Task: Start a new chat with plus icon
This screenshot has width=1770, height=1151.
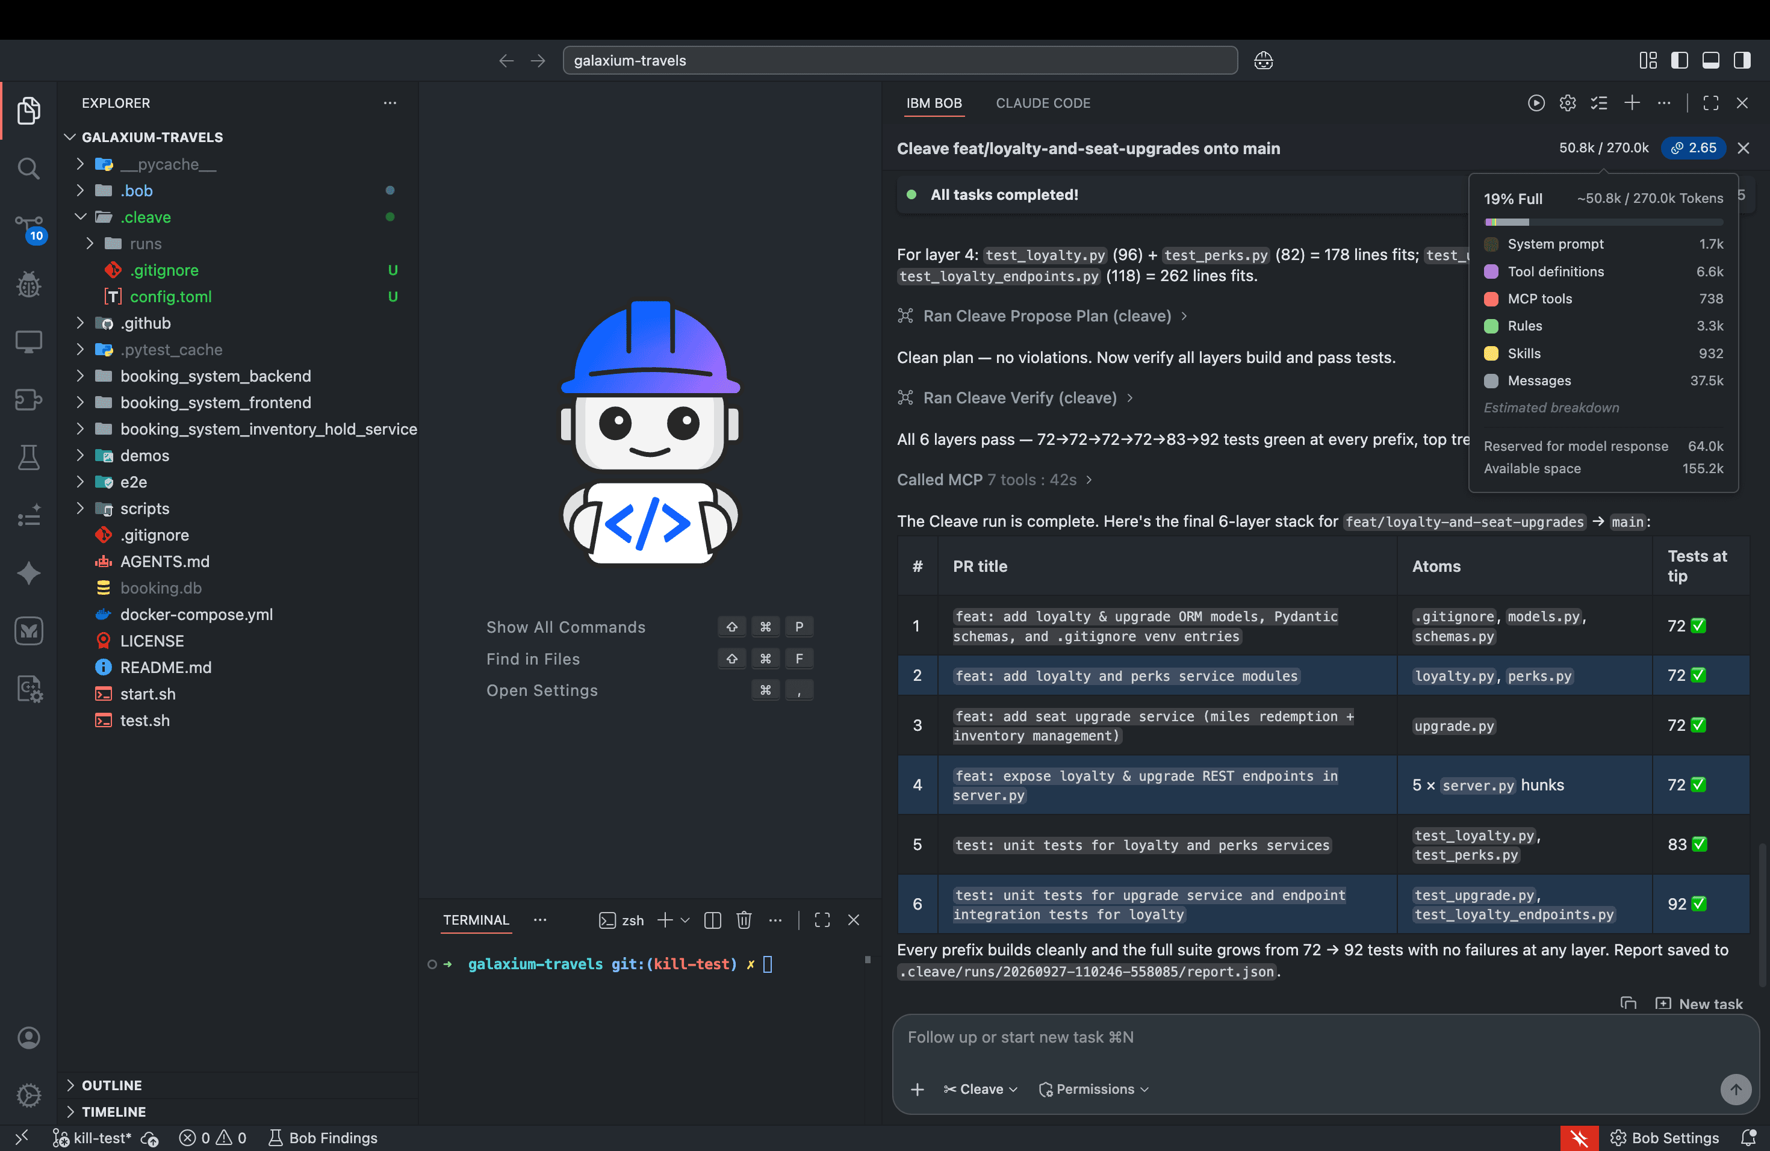Action: point(1632,104)
